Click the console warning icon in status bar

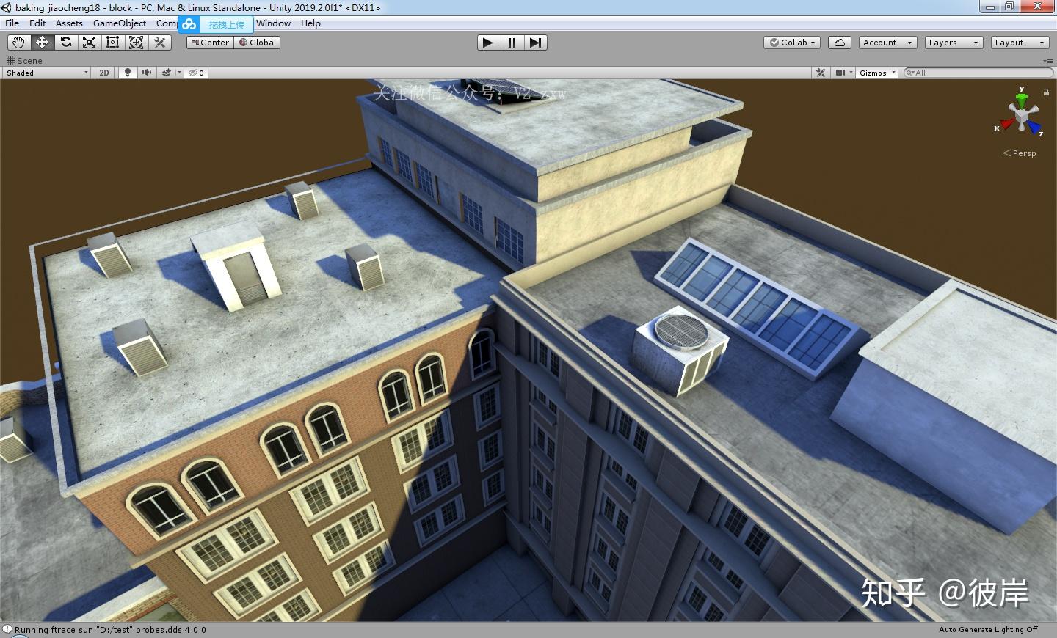[7, 629]
